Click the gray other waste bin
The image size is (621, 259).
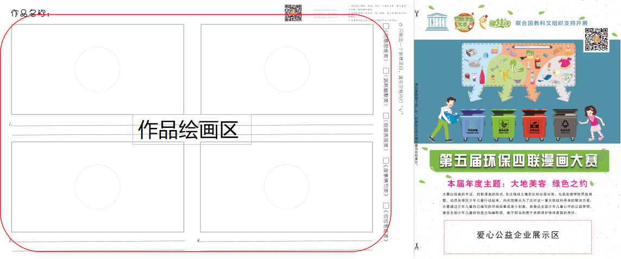pyautogui.click(x=564, y=122)
